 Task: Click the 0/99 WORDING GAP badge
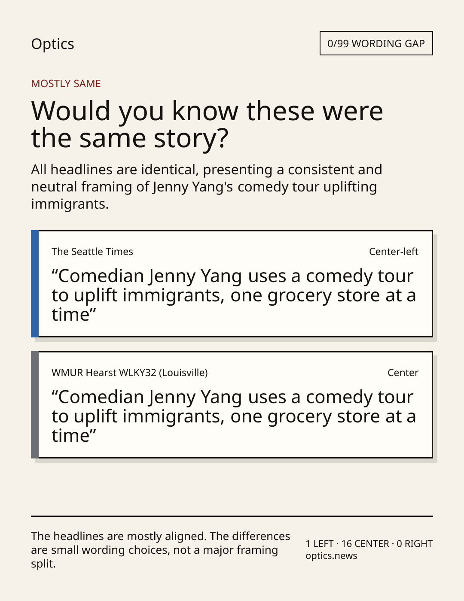coord(376,43)
